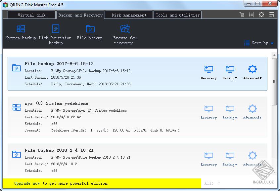280x191 pixels.
Task: Switch to the Virtual disk tab
Action: tap(31, 15)
